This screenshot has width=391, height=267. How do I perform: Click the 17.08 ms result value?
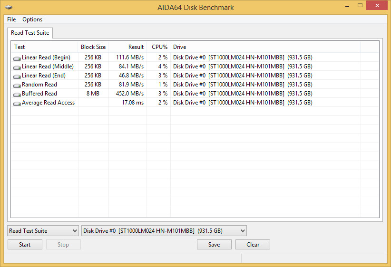tap(133, 103)
